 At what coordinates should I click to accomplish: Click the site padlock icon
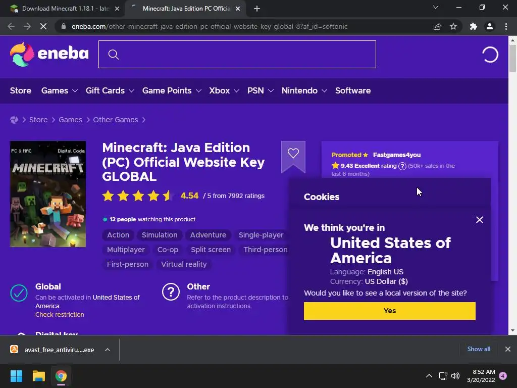64,26
